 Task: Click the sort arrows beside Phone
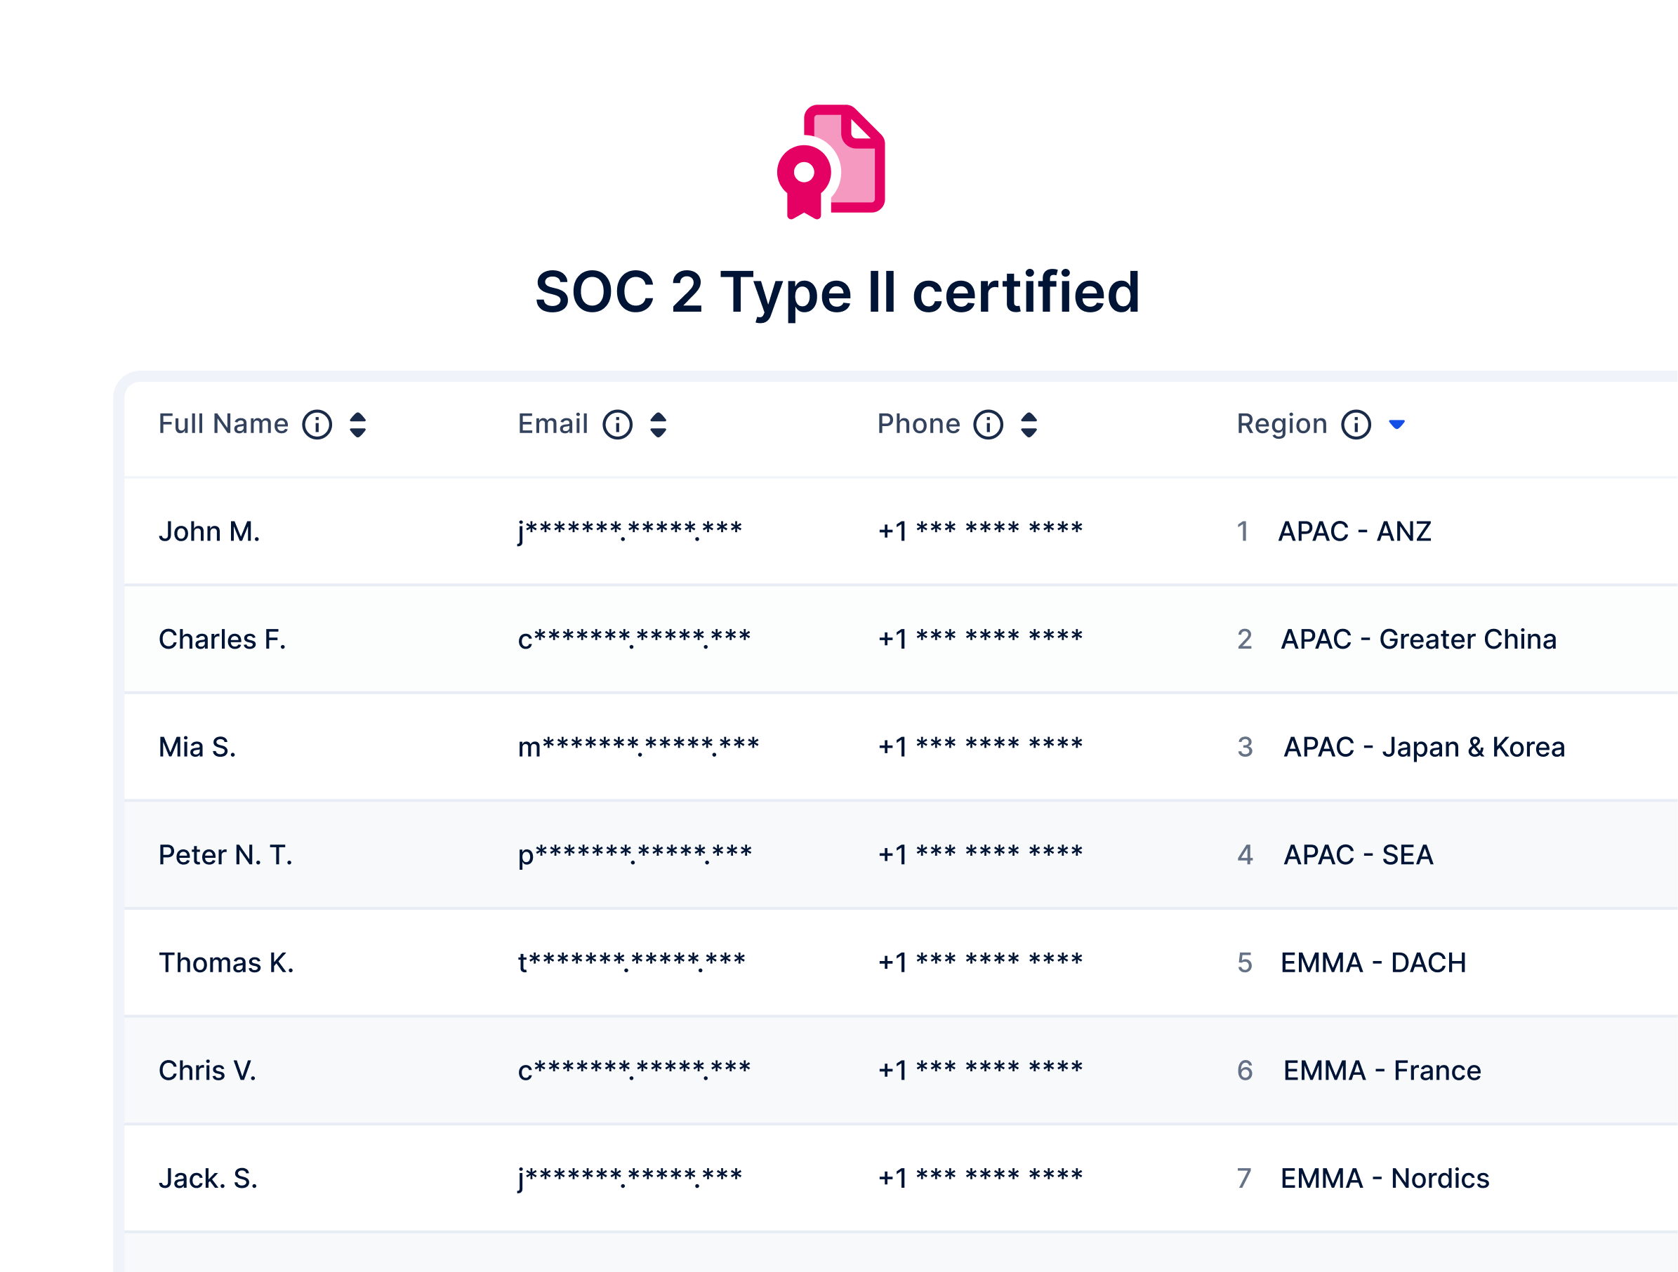(1029, 425)
